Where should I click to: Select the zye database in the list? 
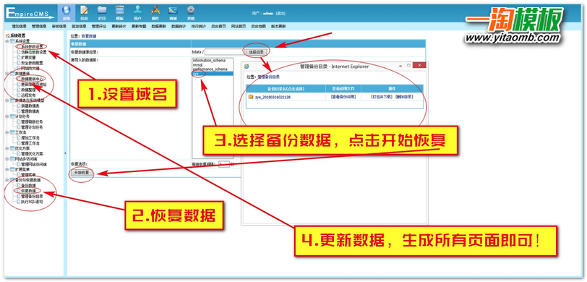213,74
